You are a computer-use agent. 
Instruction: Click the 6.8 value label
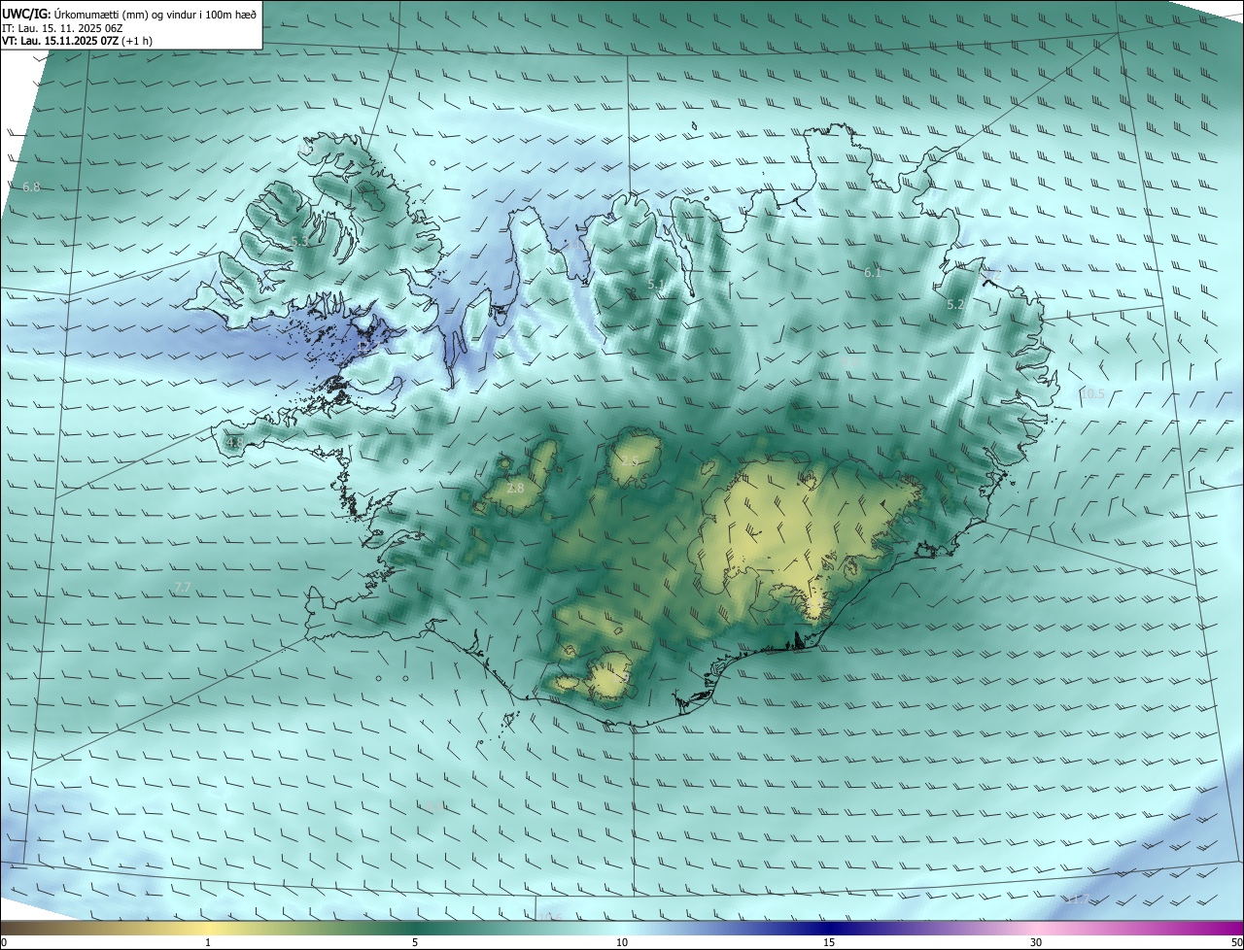(31, 187)
